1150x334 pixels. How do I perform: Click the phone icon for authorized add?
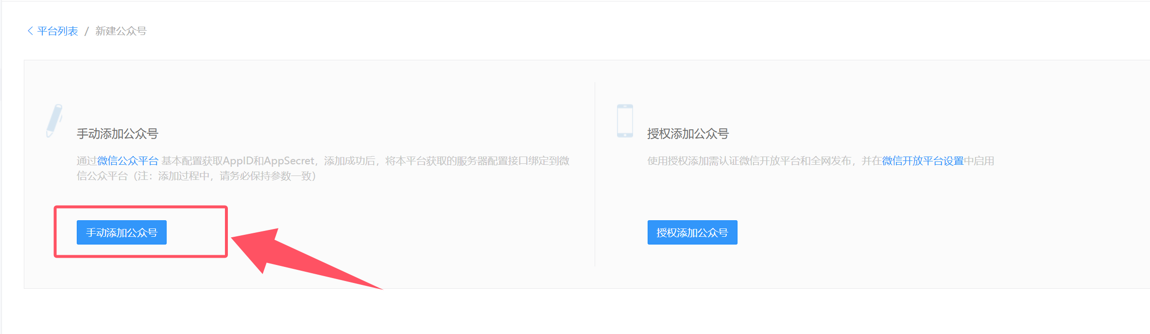[x=625, y=121]
